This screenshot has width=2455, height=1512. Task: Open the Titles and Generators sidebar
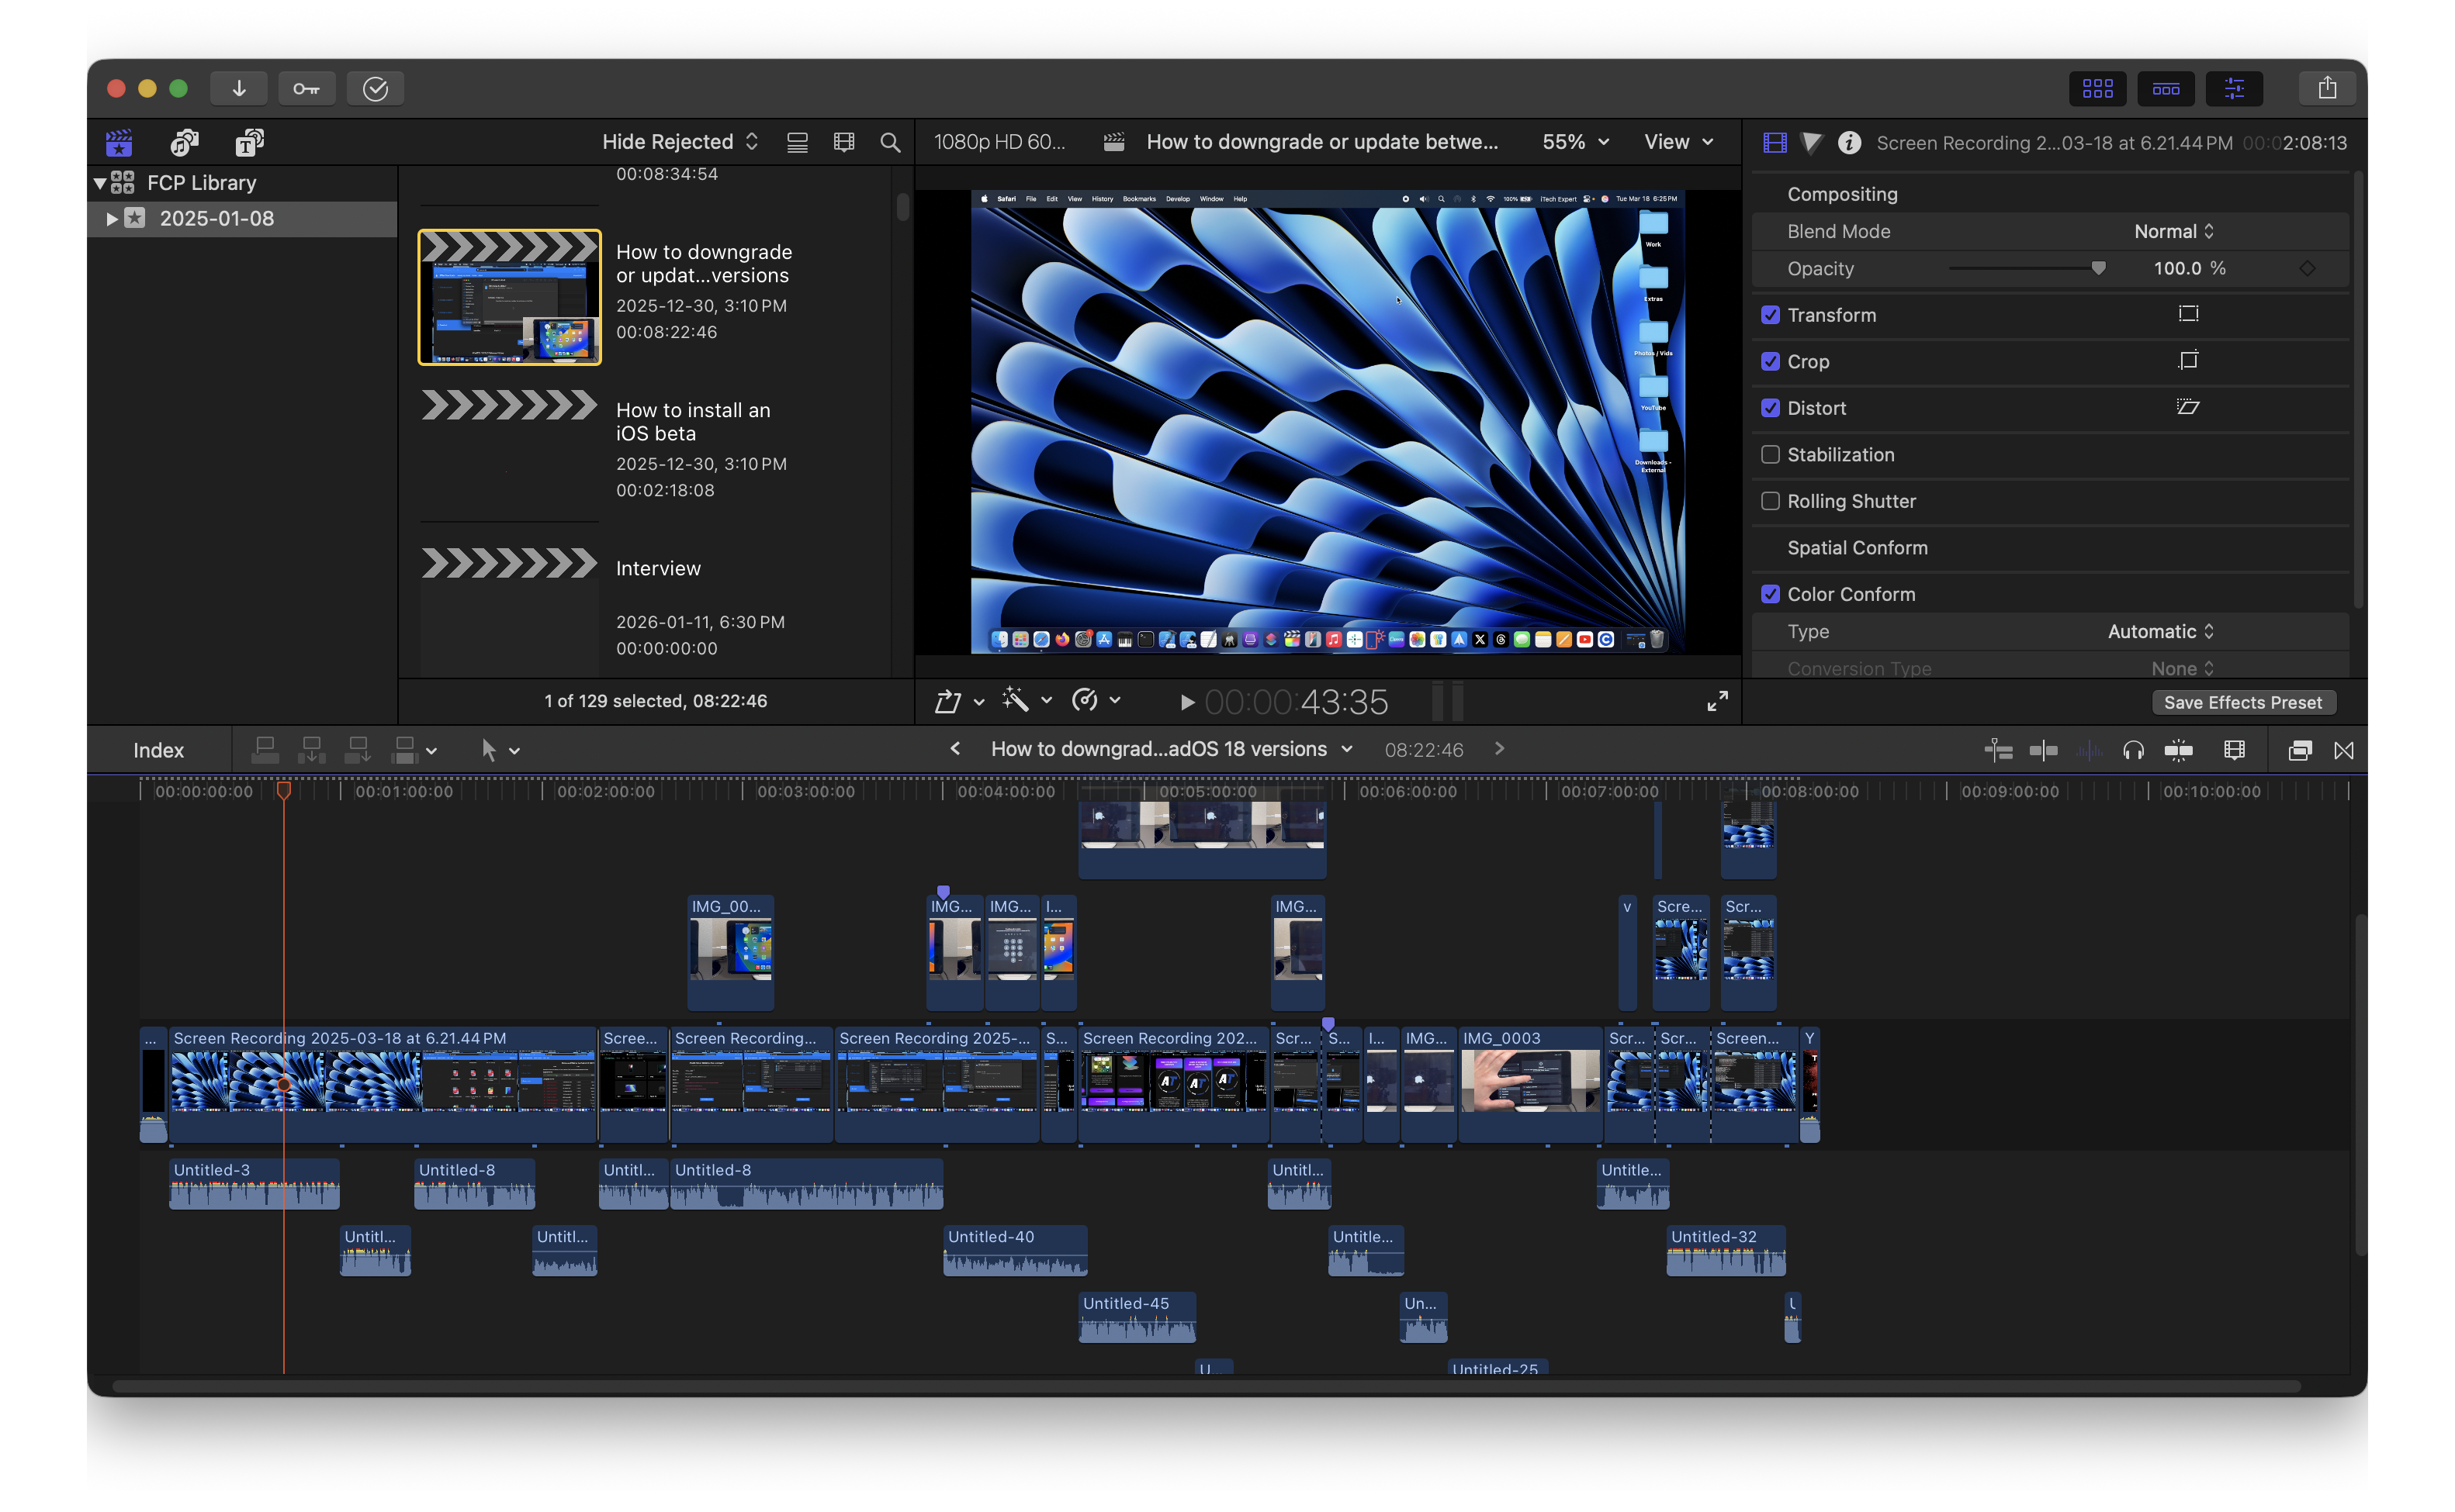(249, 142)
